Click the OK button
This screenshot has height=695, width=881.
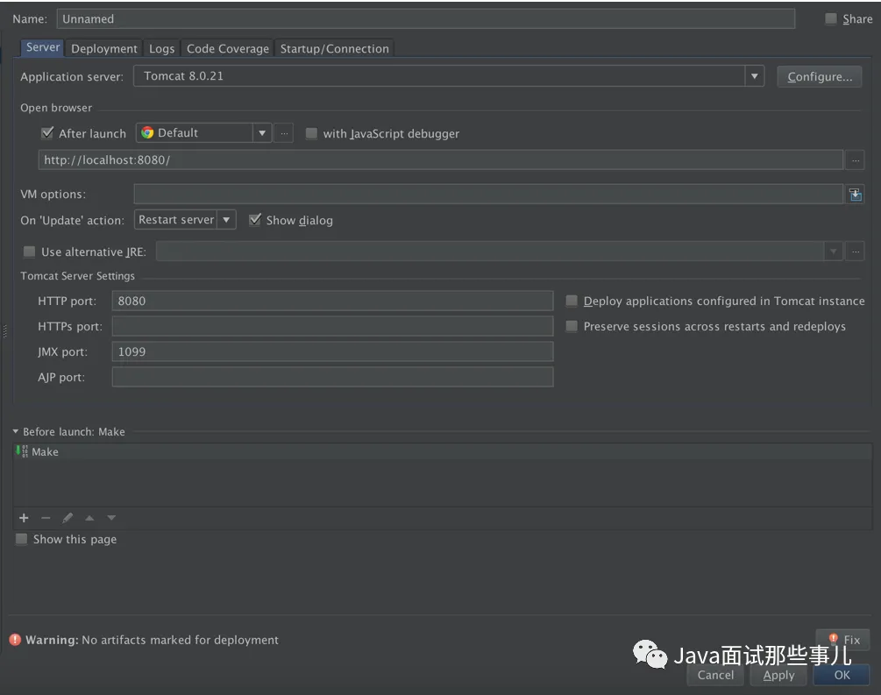tap(842, 675)
